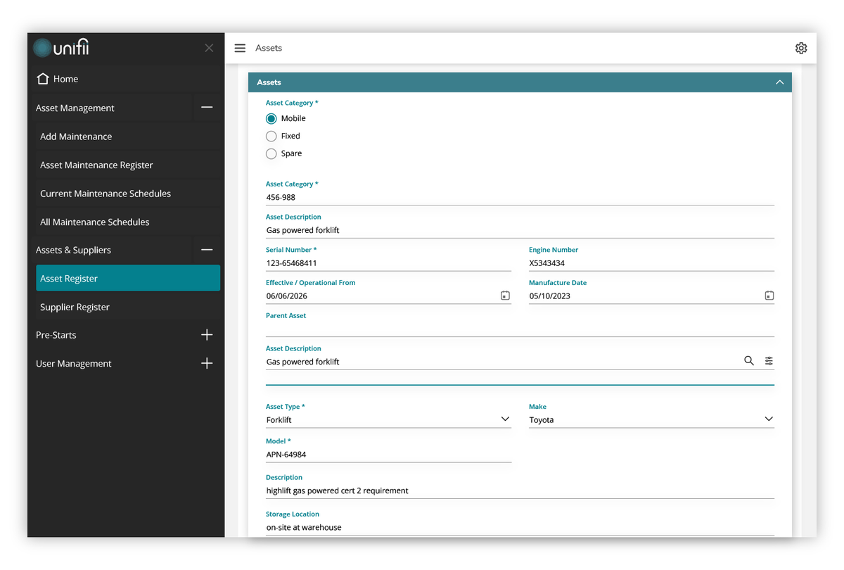This screenshot has height=570, width=844.
Task: Click the Assets & Suppliers menu label
Action: tap(73, 250)
